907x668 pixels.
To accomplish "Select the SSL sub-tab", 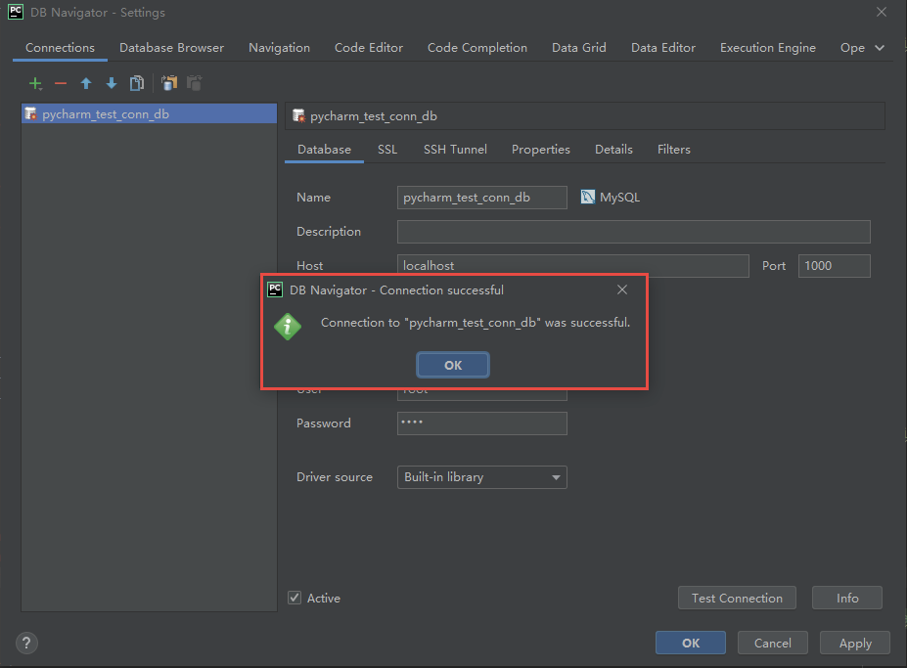I will pyautogui.click(x=387, y=150).
